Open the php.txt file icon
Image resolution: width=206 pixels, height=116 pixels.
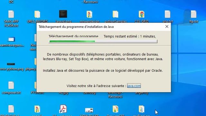pos(167,14)
